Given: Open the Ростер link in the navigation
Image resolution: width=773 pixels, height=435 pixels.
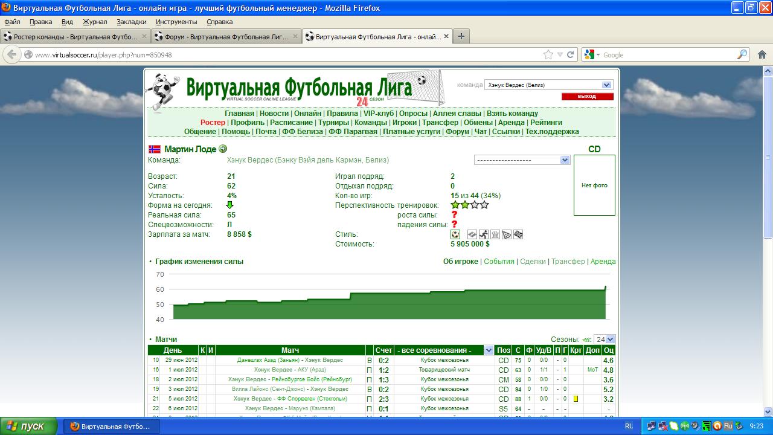Looking at the screenshot, I should coord(213,123).
